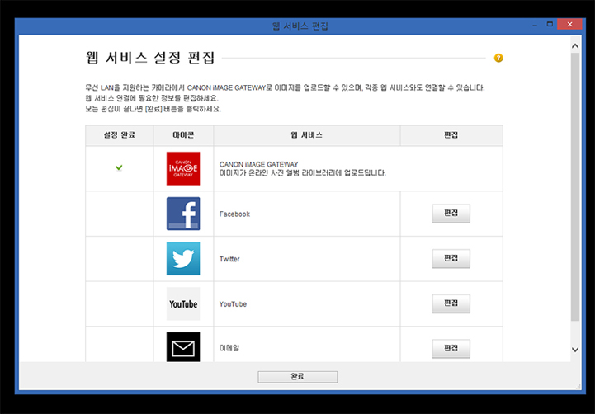Close the 웹 서비스 편집 window
The image size is (595, 414).
[569, 24]
